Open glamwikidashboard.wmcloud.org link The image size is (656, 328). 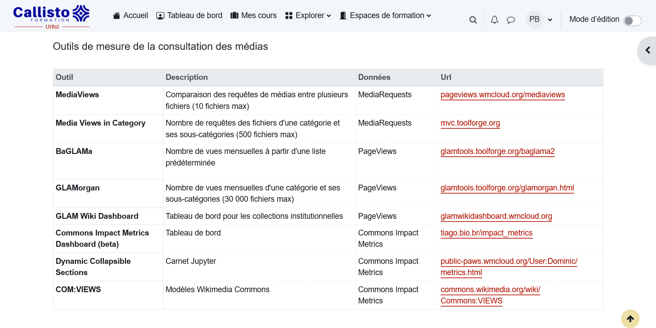(x=496, y=216)
